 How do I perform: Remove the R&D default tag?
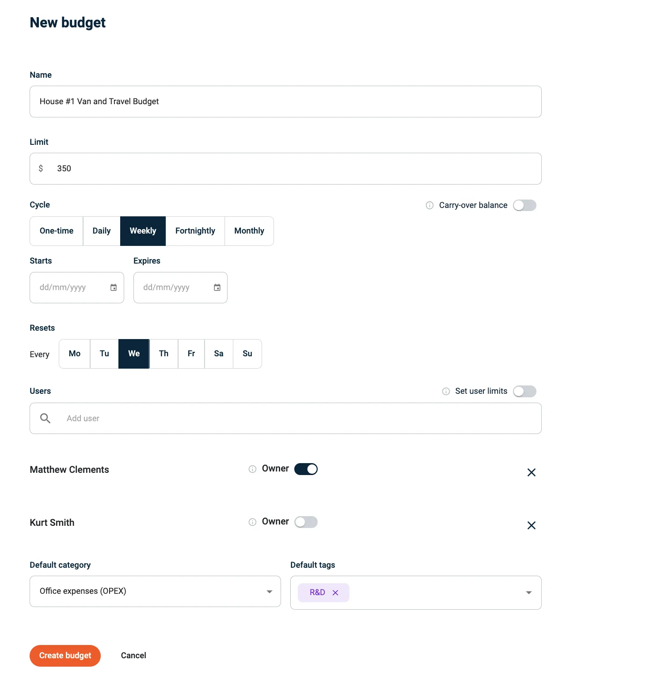335,592
